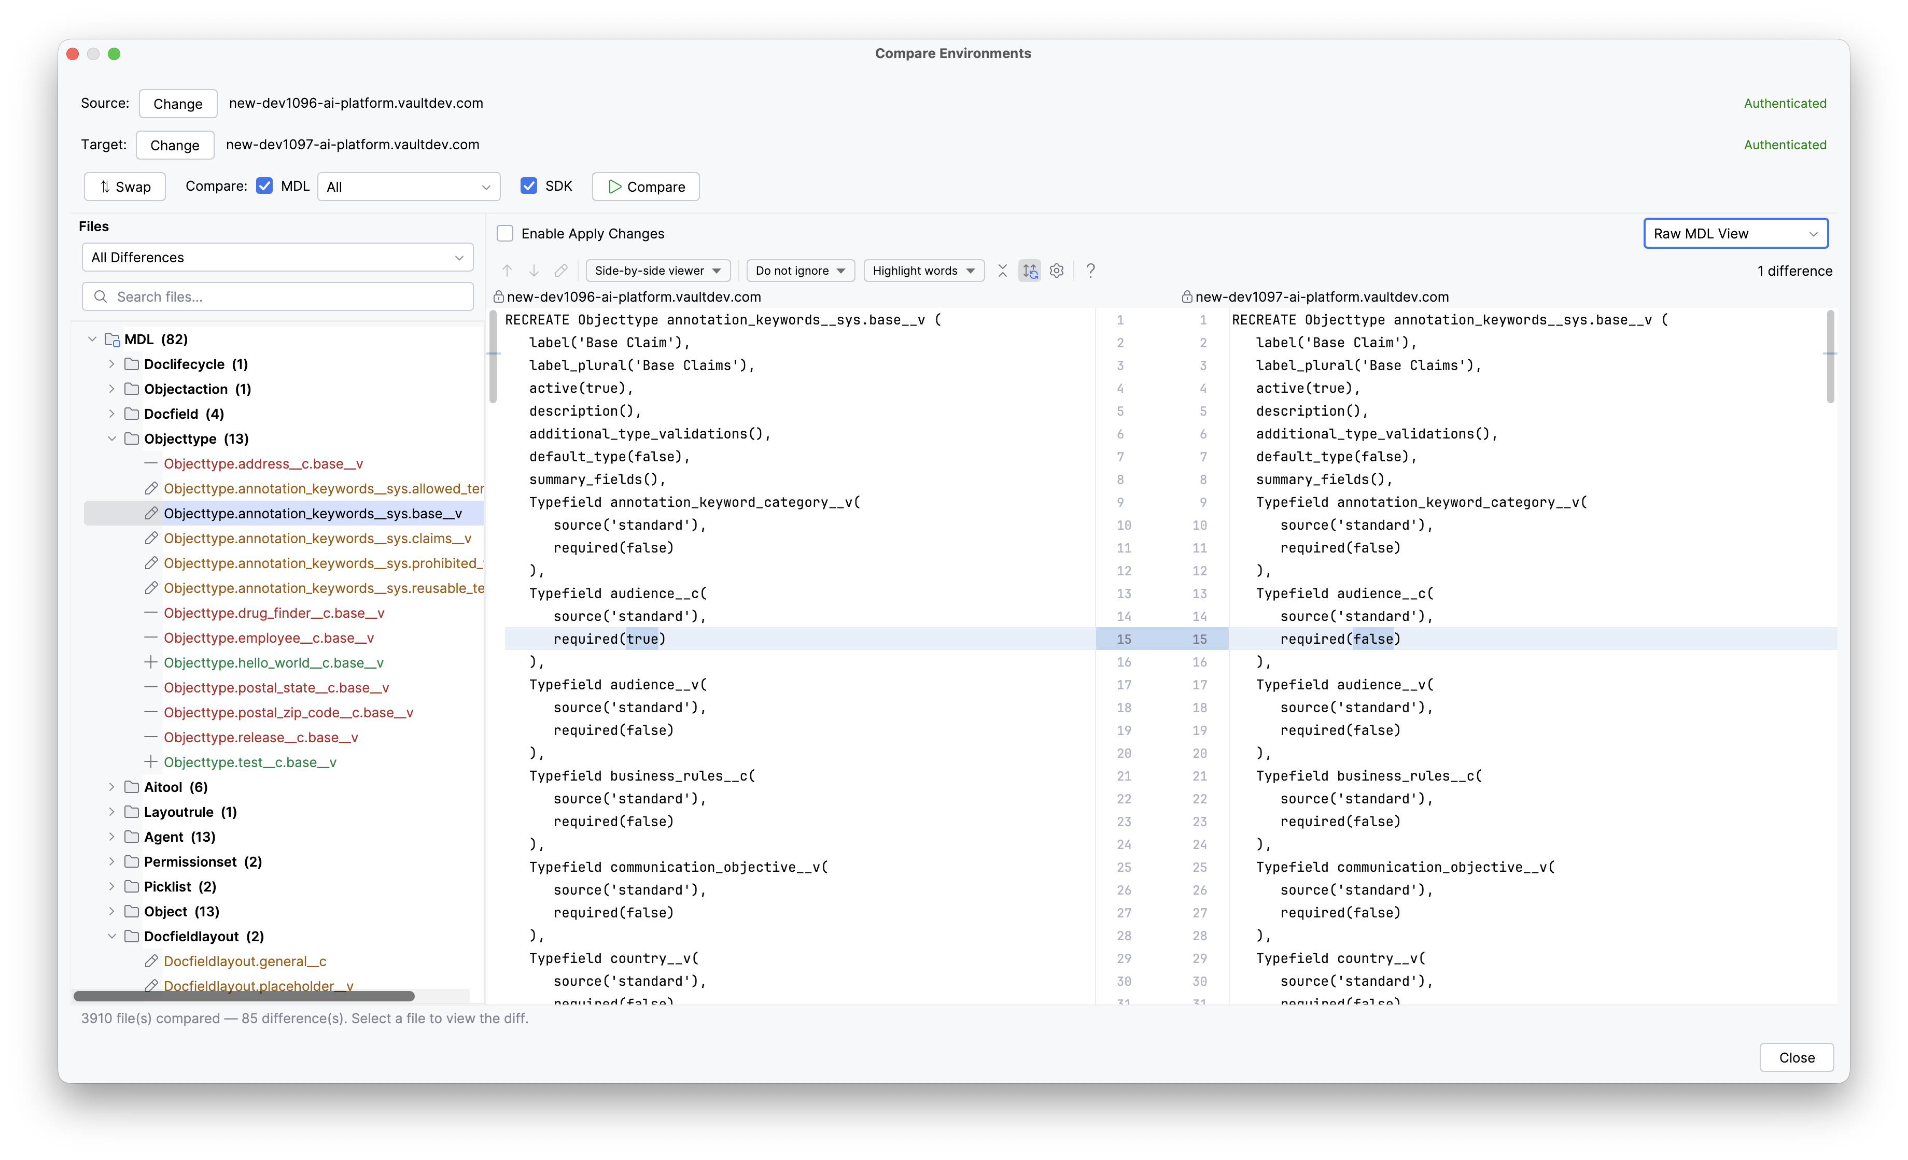
Task: Click right diff pane vertical scrollbar
Action: 1831,356
